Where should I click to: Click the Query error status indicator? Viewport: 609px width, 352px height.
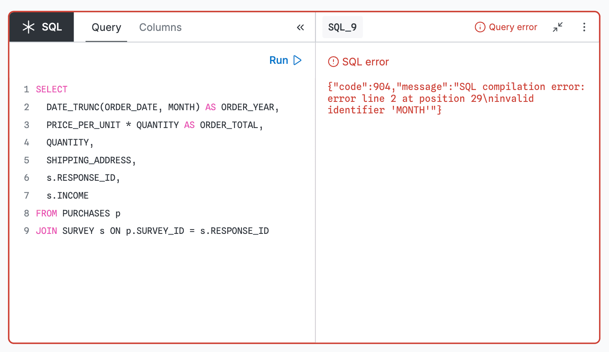[x=506, y=27]
